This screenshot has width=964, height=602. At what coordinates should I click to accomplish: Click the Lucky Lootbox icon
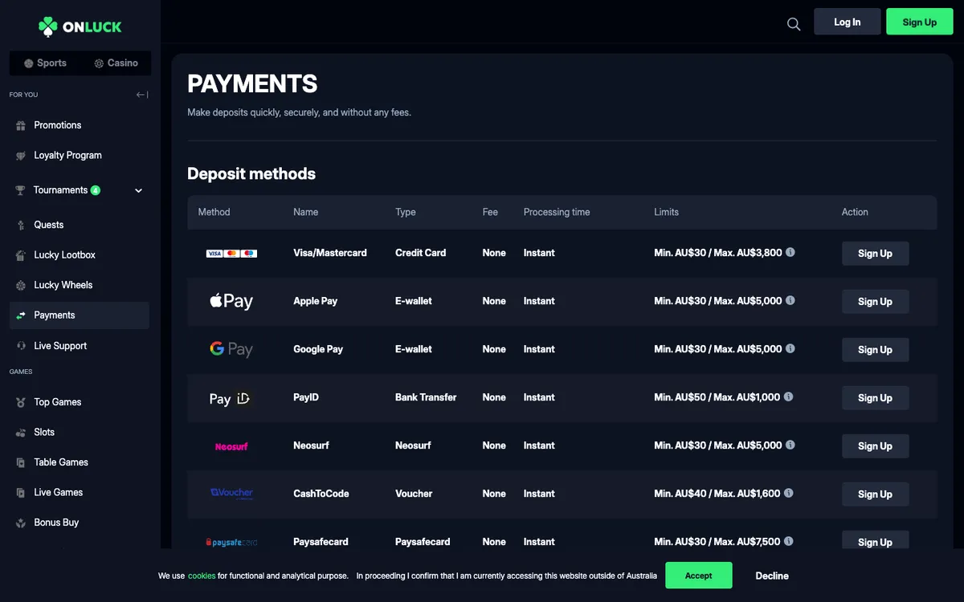[x=21, y=255]
